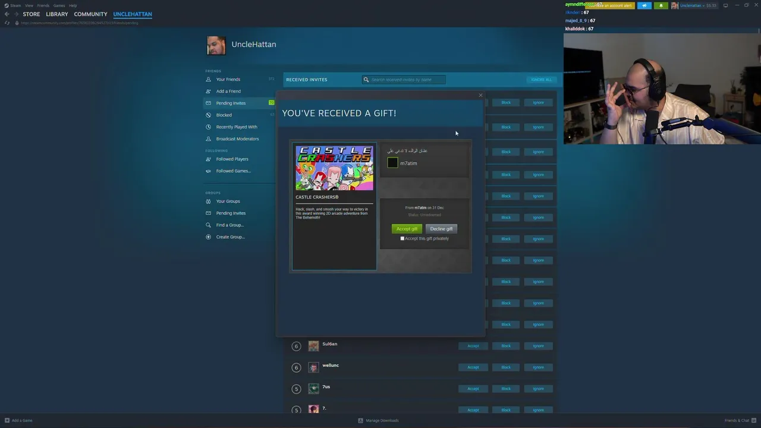This screenshot has height=428, width=761.
Task: Go to the UNCLEHATTAN tab
Action: click(x=133, y=14)
